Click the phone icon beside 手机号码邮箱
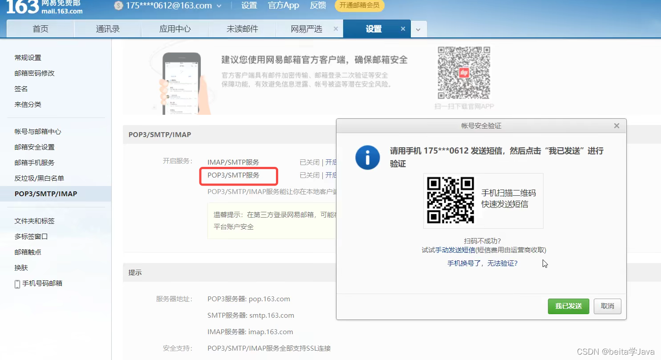The image size is (661, 360). pos(17,284)
